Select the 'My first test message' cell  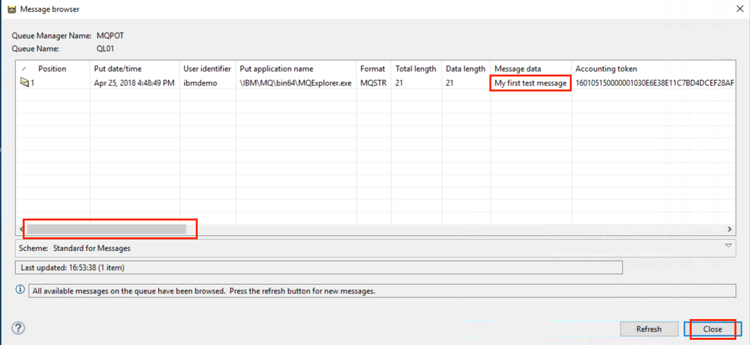tap(530, 83)
